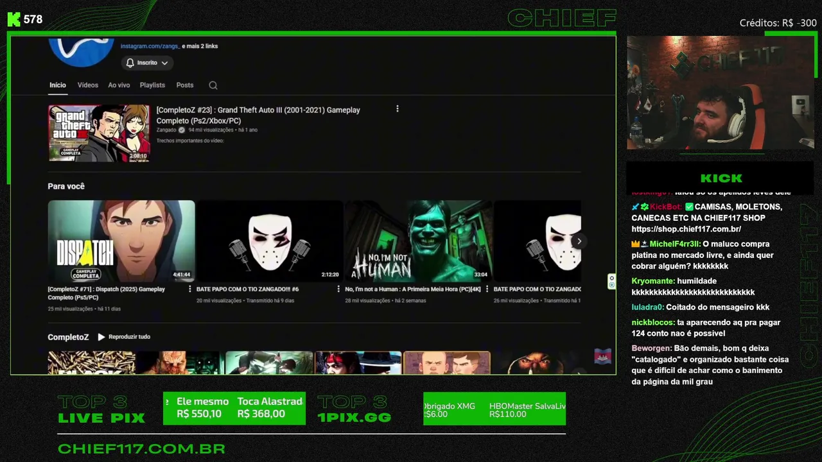
Task: Open the channel search magnifier icon
Action: coord(213,85)
